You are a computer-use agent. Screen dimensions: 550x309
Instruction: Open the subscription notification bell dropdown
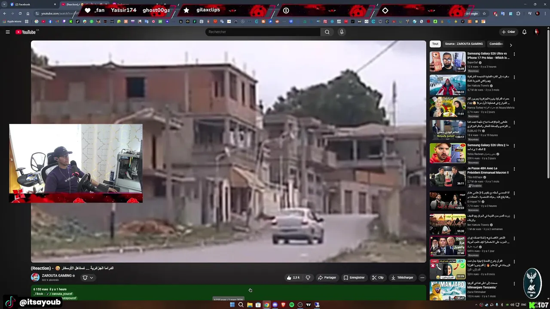point(88,278)
